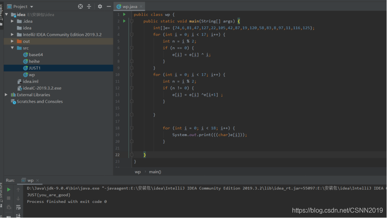Image resolution: width=387 pixels, height=218 pixels.
Task: Click the collapse all icon in Project panel
Action: click(89, 7)
